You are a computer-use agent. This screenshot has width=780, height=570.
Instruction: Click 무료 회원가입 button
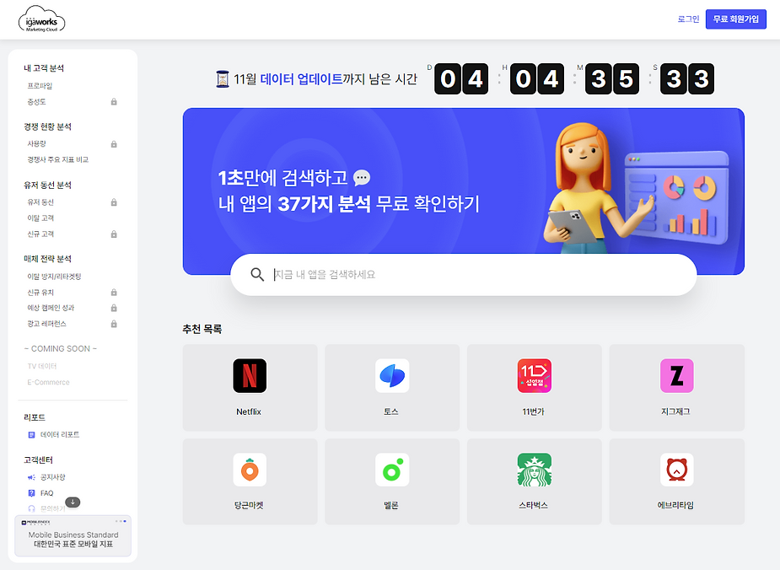735,19
